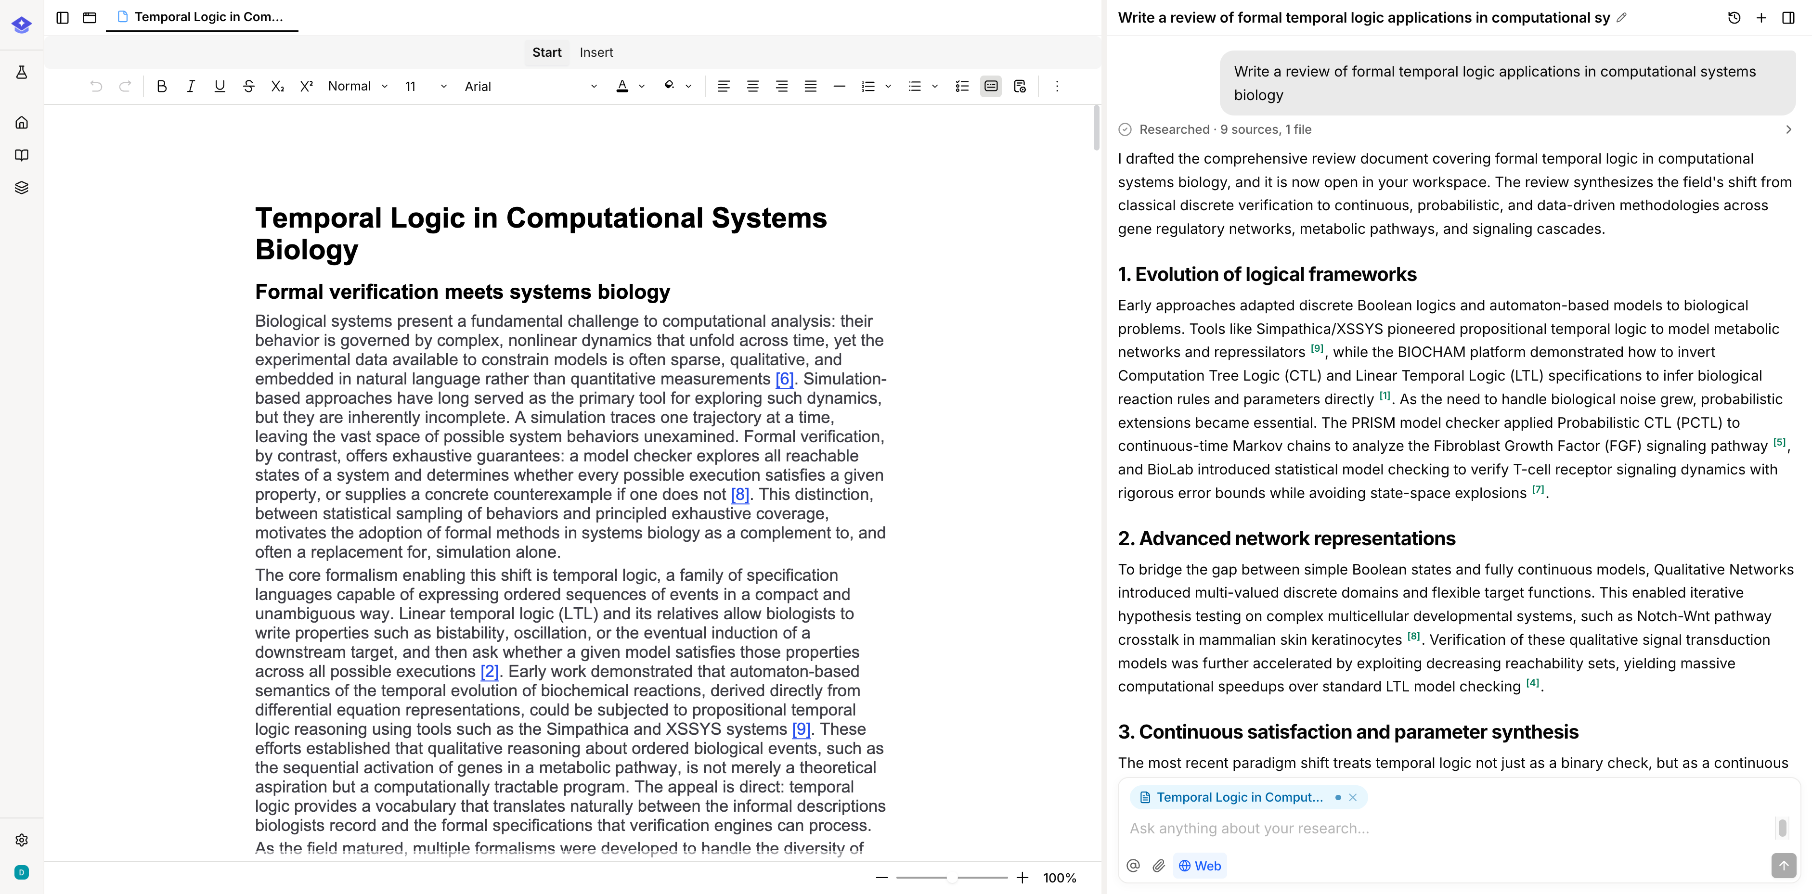Switch to the Insert ribbon tab
The image size is (1812, 894).
[596, 52]
